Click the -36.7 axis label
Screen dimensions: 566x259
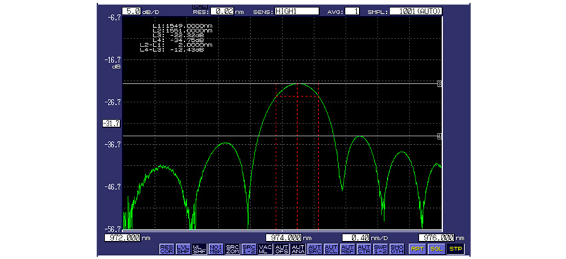pos(113,145)
